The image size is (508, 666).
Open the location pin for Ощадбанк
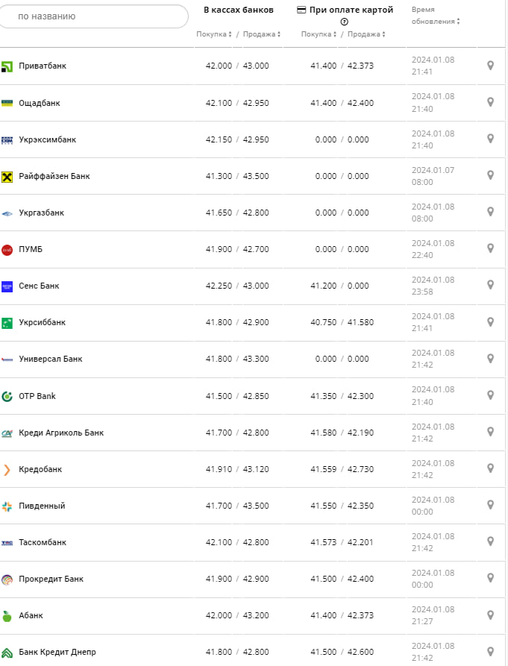(490, 102)
